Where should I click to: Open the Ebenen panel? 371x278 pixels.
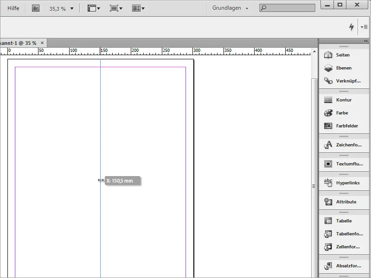click(x=343, y=67)
